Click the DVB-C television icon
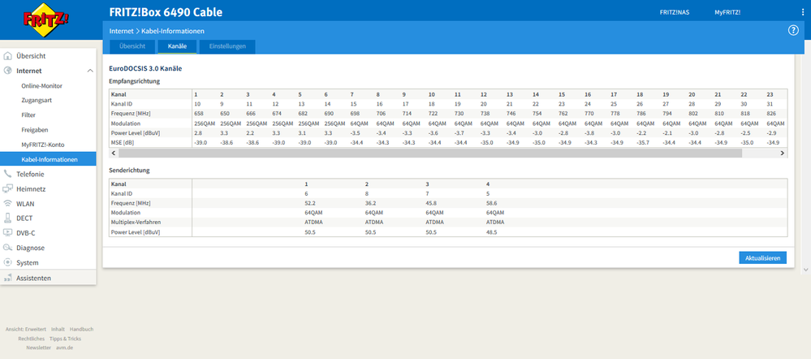The image size is (811, 359). (8, 233)
